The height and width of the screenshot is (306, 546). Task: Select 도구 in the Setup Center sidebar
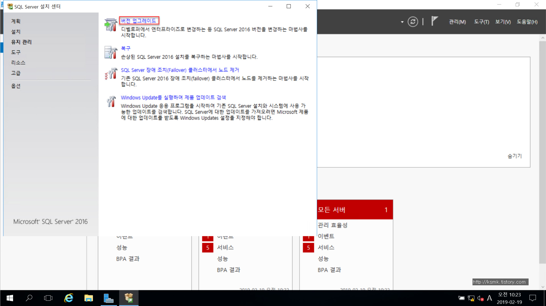coord(16,52)
